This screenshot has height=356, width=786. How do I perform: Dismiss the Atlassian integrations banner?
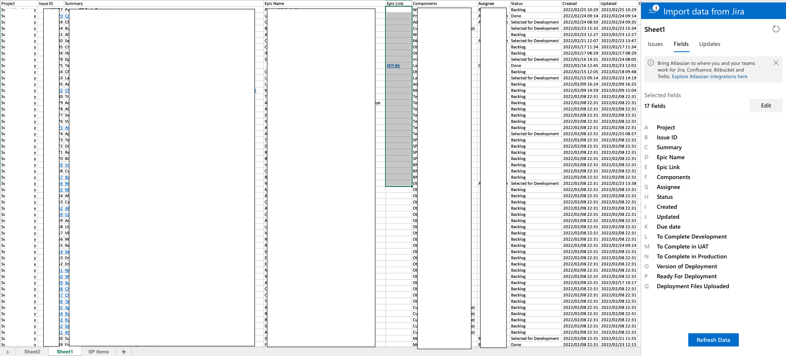click(776, 63)
